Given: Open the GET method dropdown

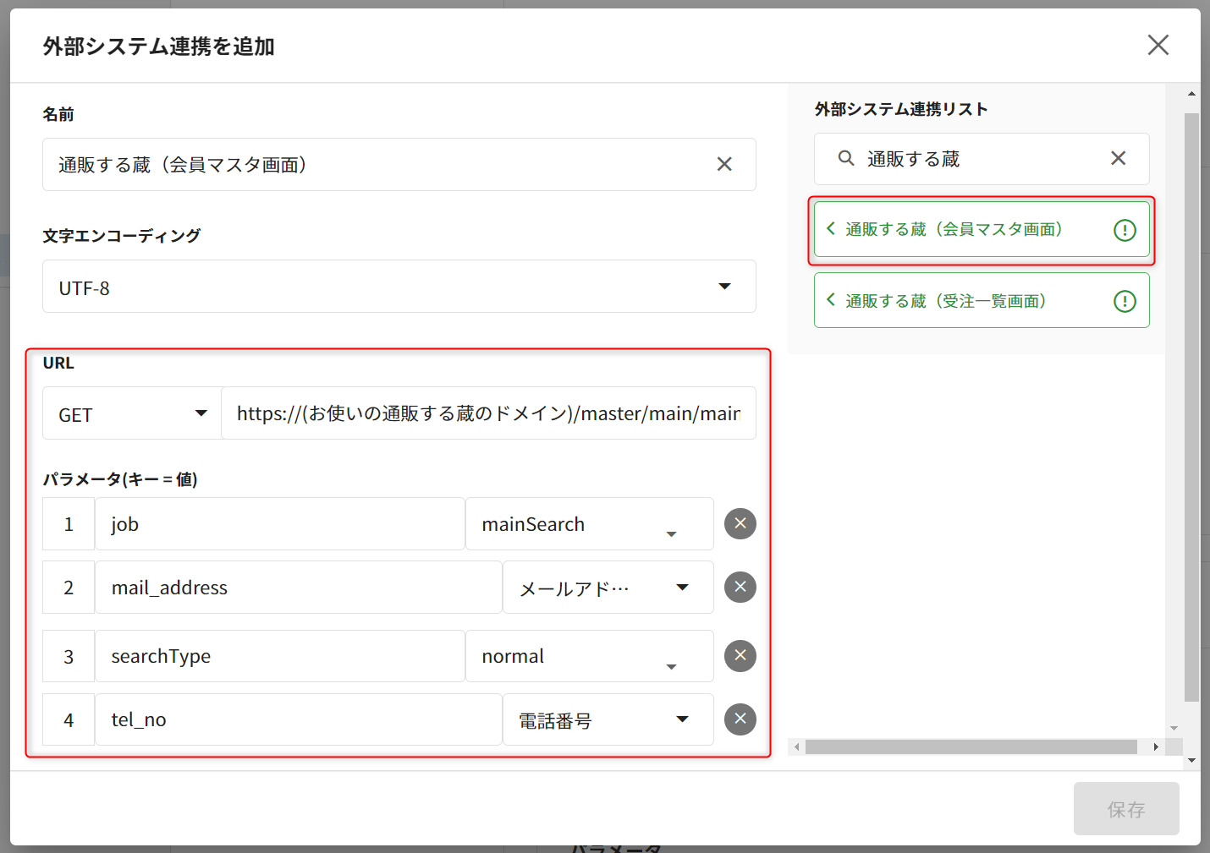Looking at the screenshot, I should tap(201, 413).
